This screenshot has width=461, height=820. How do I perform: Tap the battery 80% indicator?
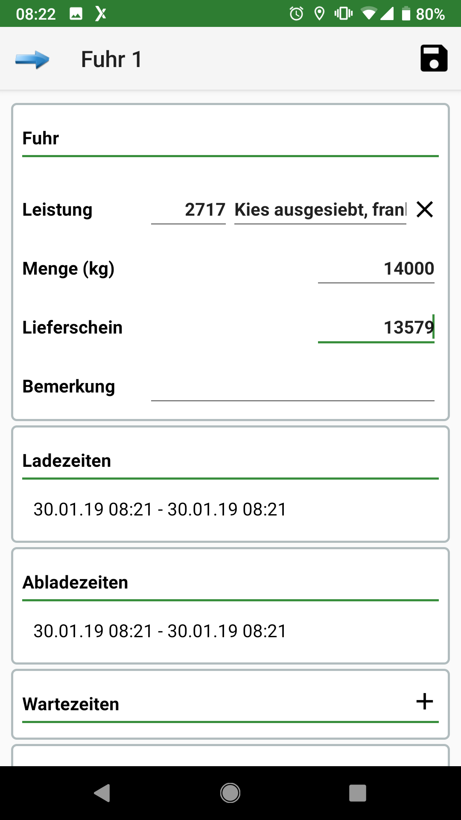click(423, 14)
